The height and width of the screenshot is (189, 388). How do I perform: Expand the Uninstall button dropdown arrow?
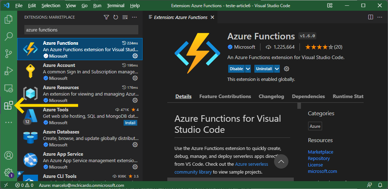(x=277, y=69)
